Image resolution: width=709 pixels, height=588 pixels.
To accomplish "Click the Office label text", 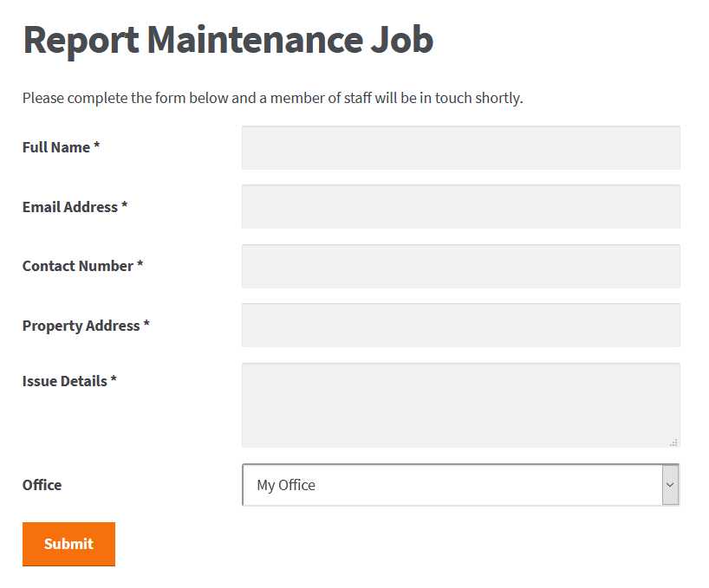I will pos(42,485).
